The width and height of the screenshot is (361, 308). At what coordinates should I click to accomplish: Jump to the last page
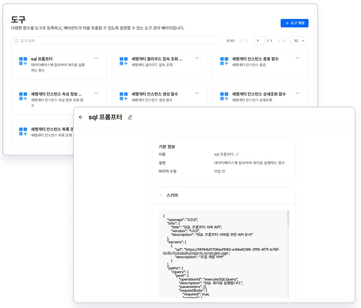pyautogui.click(x=284, y=41)
